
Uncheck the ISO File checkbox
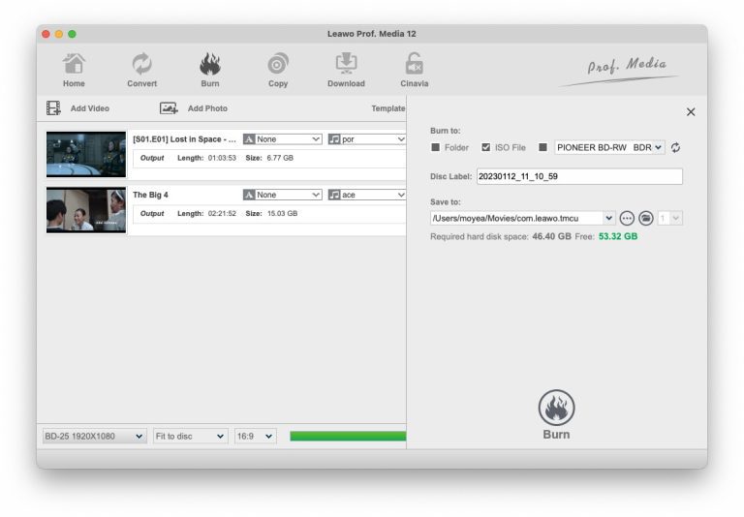(486, 147)
